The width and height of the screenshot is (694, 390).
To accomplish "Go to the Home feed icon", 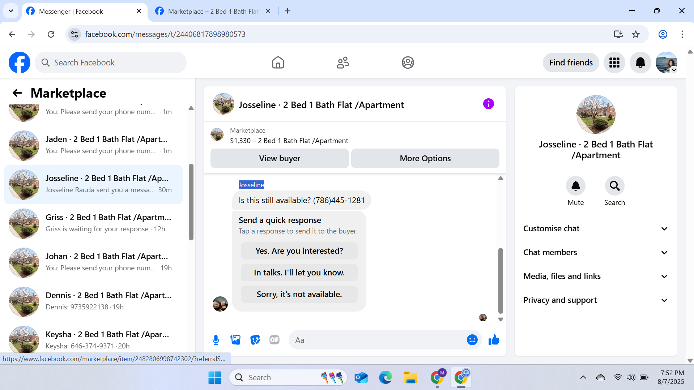I will 278,63.
